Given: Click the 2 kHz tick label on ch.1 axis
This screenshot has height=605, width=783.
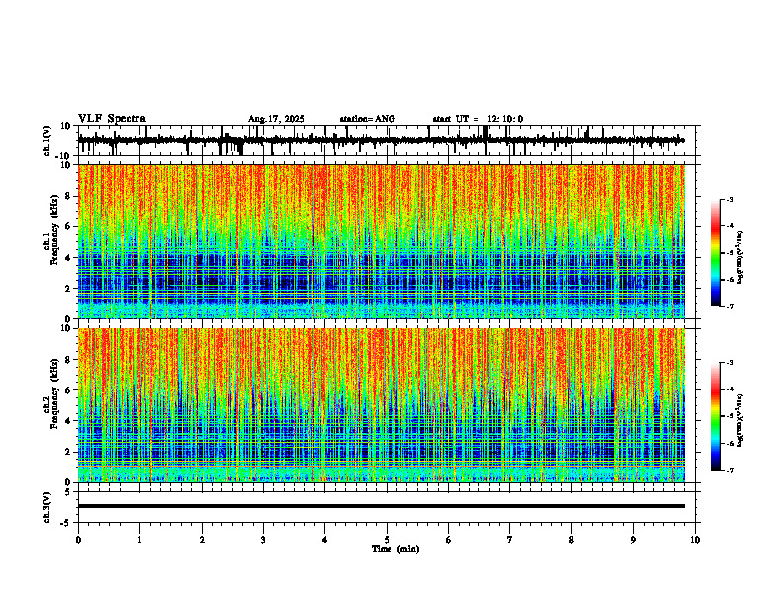Looking at the screenshot, I should (x=68, y=289).
